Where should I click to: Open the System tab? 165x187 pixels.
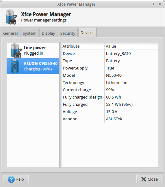(30, 33)
